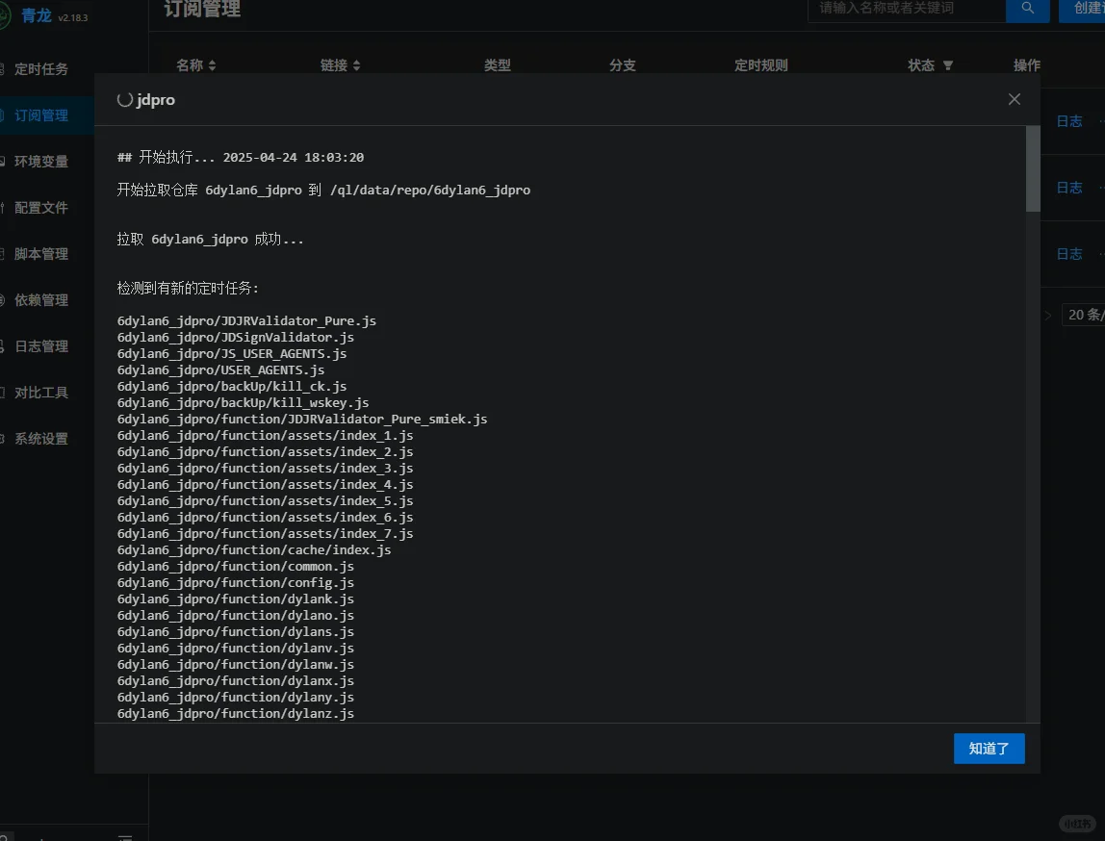Viewport: 1105px width, 841px height.
Task: Click log line function/common.js
Action: click(x=236, y=567)
